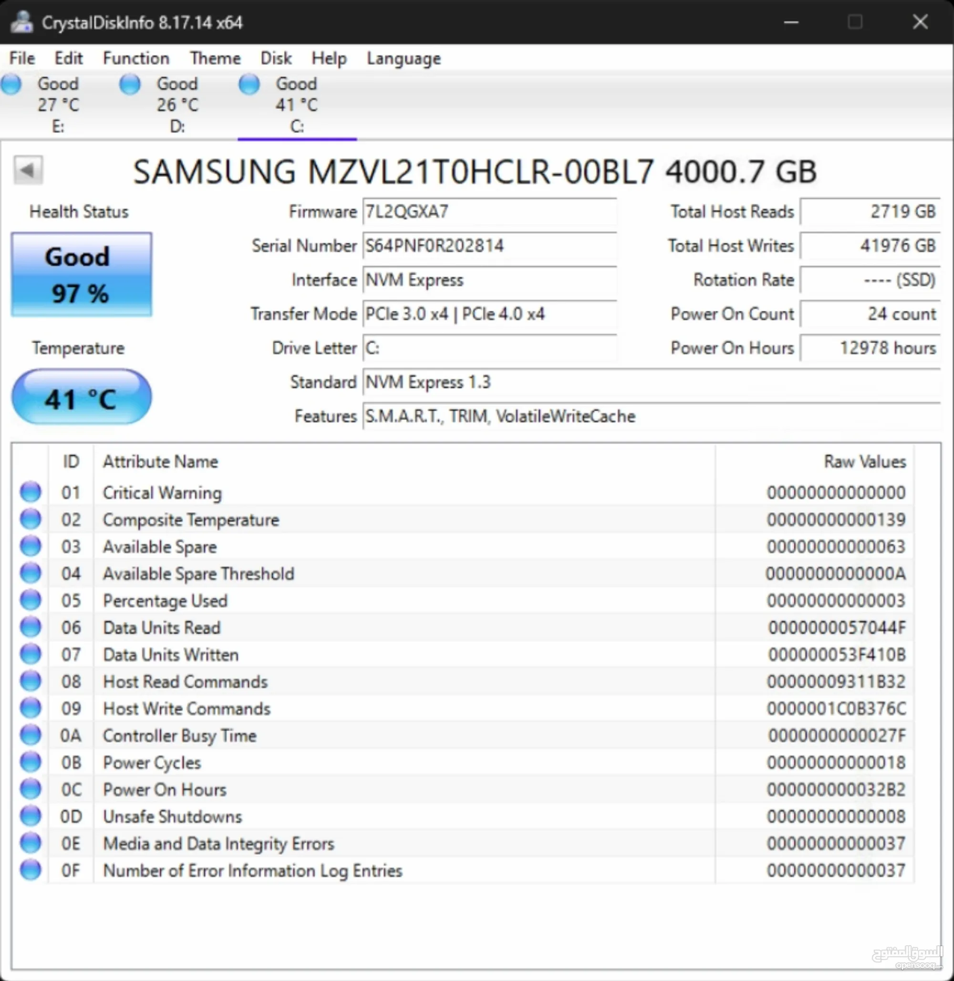Switch to the E: drive tab

[58, 104]
